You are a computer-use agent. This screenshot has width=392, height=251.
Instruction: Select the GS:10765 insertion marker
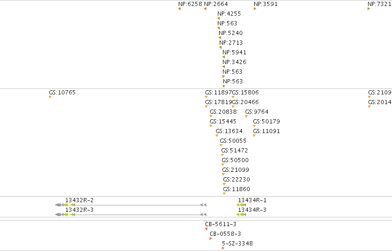(x=50, y=97)
